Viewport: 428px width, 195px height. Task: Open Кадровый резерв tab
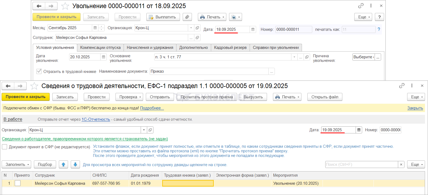(x=230, y=48)
